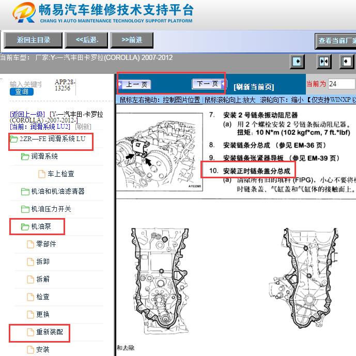Click step text 安装 2 号链条振动阻尼器

point(260,115)
